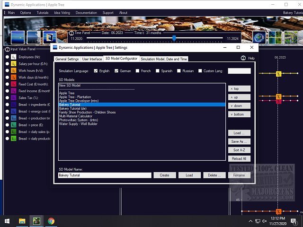The image size is (303, 227).
Task: Toggle the German language checkbox
Action: (x=116, y=71)
